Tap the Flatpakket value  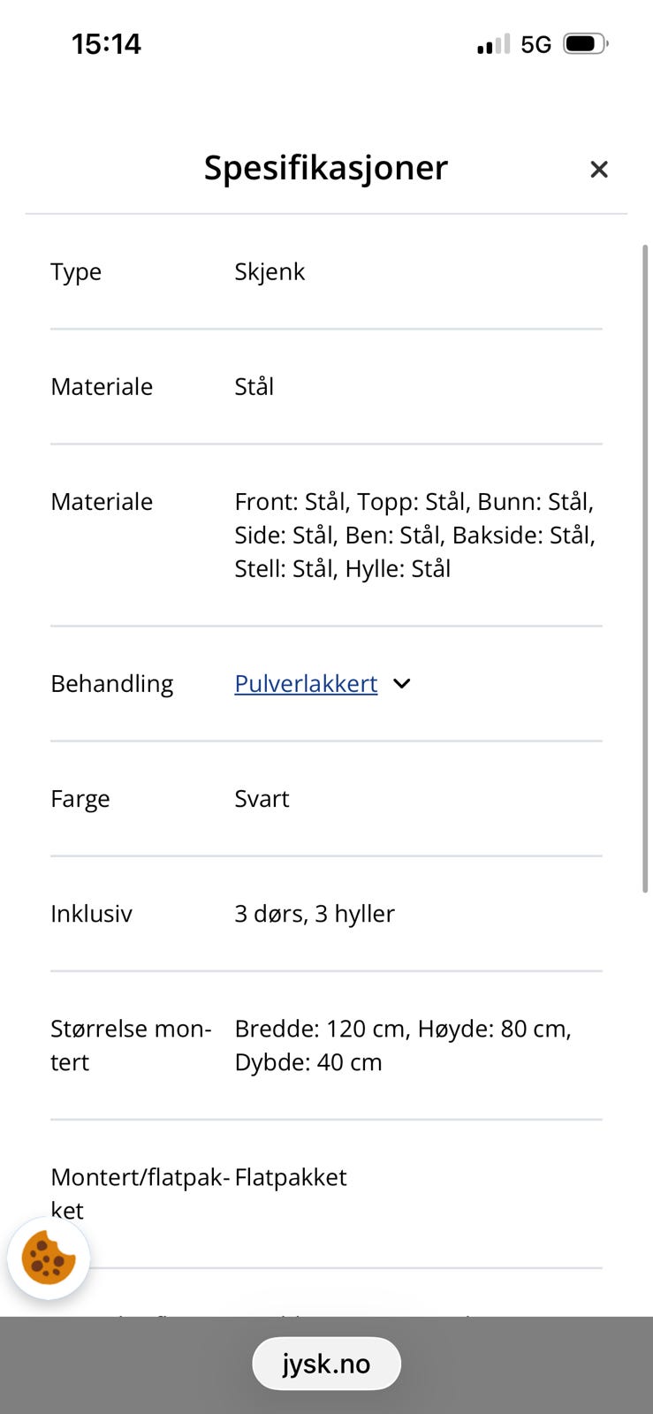point(290,1176)
